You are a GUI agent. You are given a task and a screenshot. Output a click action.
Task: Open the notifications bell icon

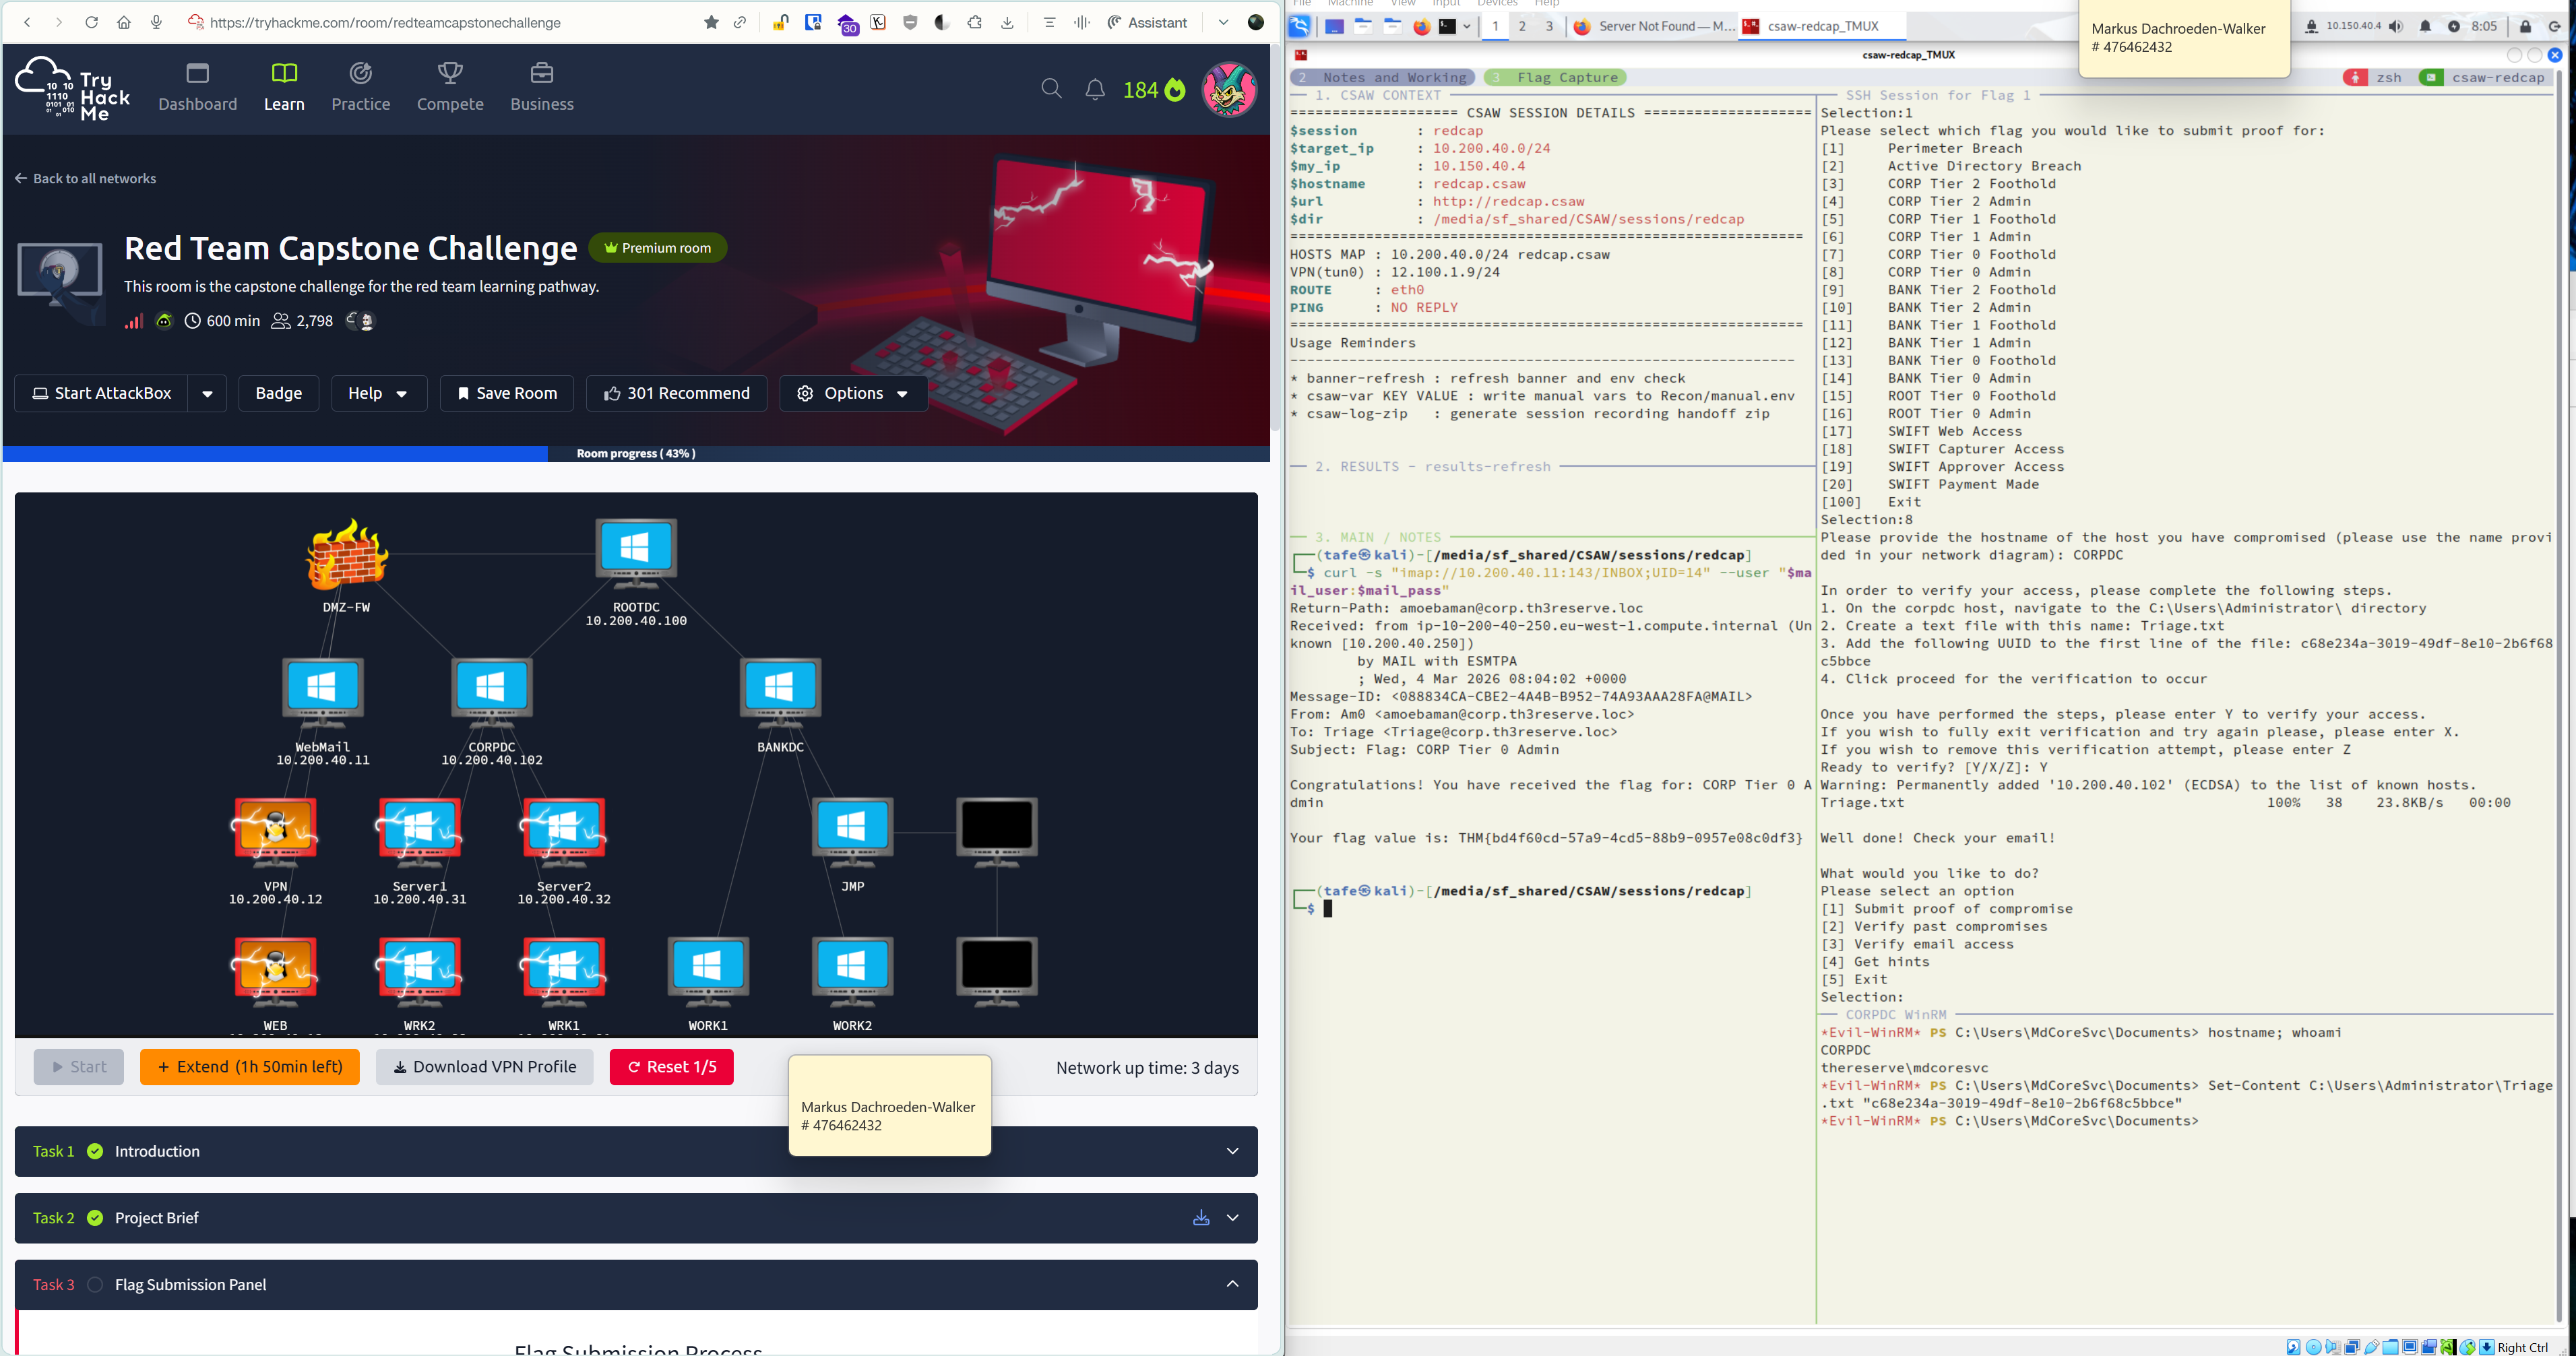pos(1095,90)
